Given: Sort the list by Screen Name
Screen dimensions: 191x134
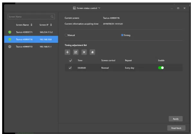Looking at the screenshot, I should pyautogui.click(x=31, y=25).
